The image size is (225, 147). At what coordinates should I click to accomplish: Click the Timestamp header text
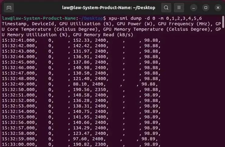[14, 24]
